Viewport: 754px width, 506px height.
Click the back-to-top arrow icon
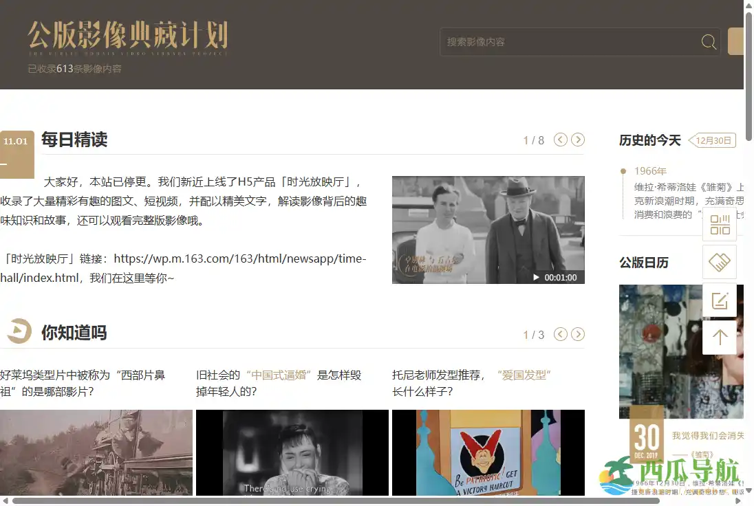pyautogui.click(x=720, y=337)
